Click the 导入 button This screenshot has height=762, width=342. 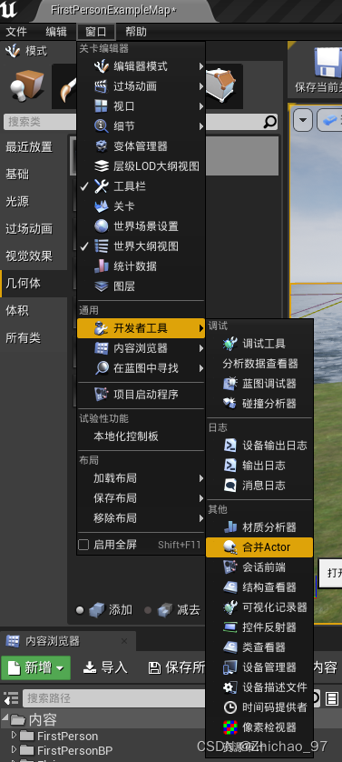(105, 667)
